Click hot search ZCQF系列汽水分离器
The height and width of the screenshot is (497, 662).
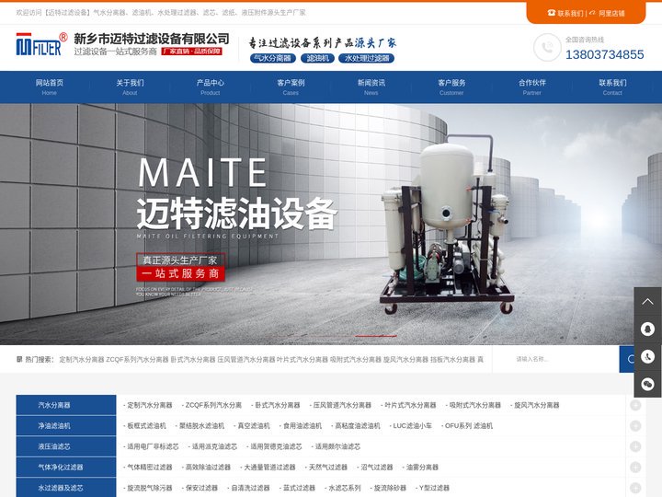137,360
